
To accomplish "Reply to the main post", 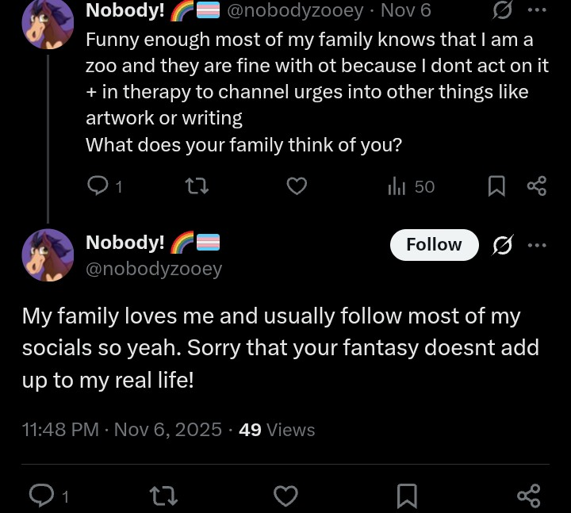I will (x=41, y=496).
